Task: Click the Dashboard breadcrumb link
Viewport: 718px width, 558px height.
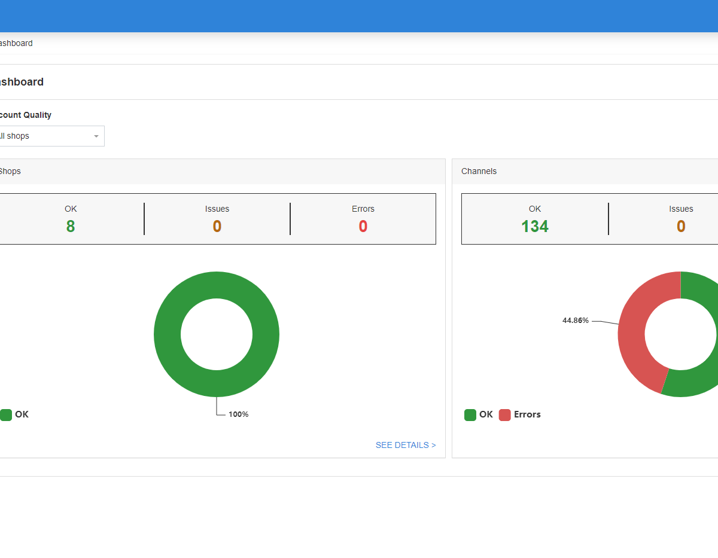Action: (x=16, y=44)
